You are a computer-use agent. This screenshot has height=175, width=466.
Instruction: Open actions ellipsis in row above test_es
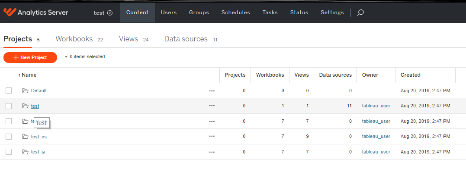click(212, 122)
